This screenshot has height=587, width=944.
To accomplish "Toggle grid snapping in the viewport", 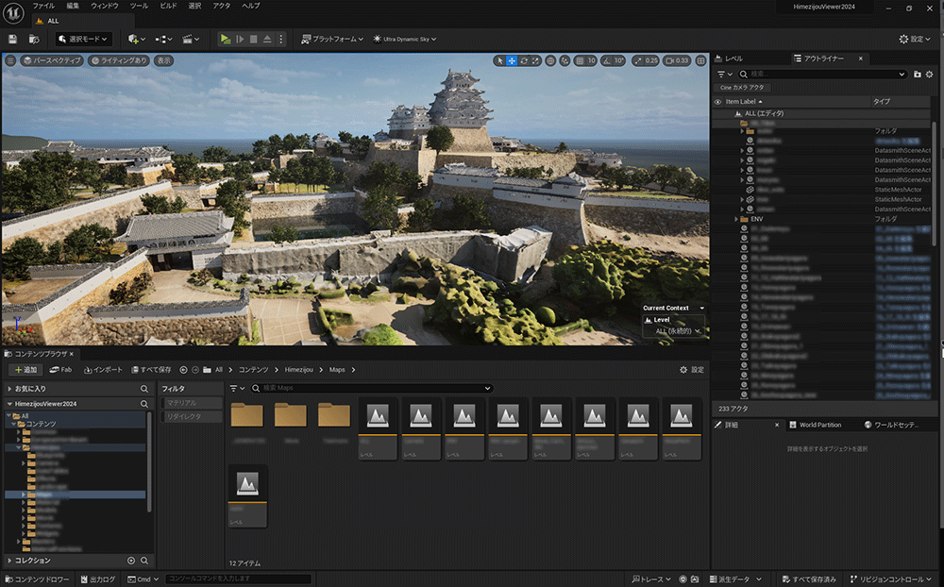I will coord(579,60).
